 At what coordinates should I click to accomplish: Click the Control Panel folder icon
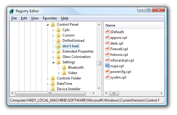(53, 24)
